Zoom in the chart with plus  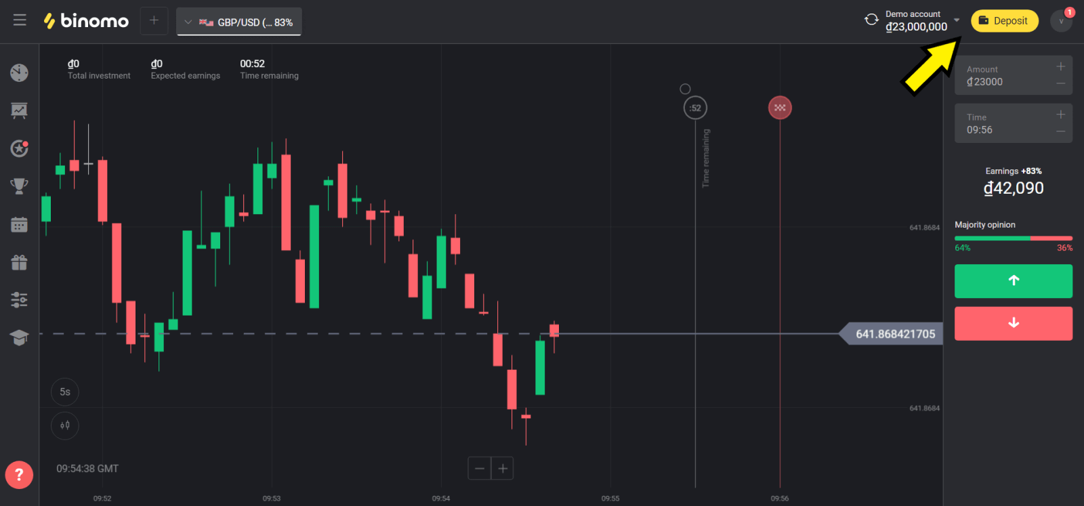click(x=503, y=468)
